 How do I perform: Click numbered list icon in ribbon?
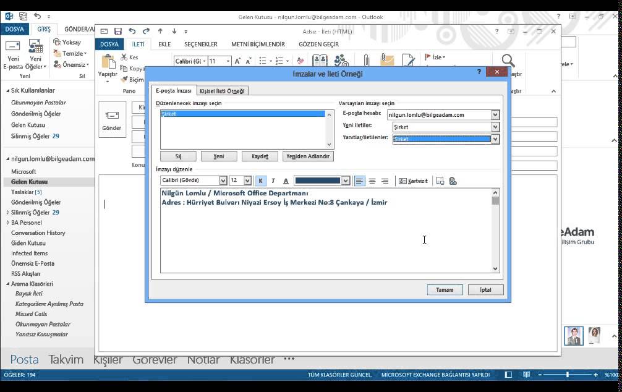pos(279,61)
